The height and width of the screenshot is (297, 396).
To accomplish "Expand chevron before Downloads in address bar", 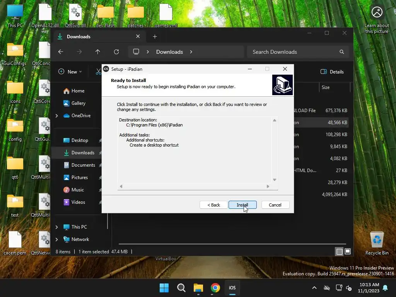I will pyautogui.click(x=148, y=52).
